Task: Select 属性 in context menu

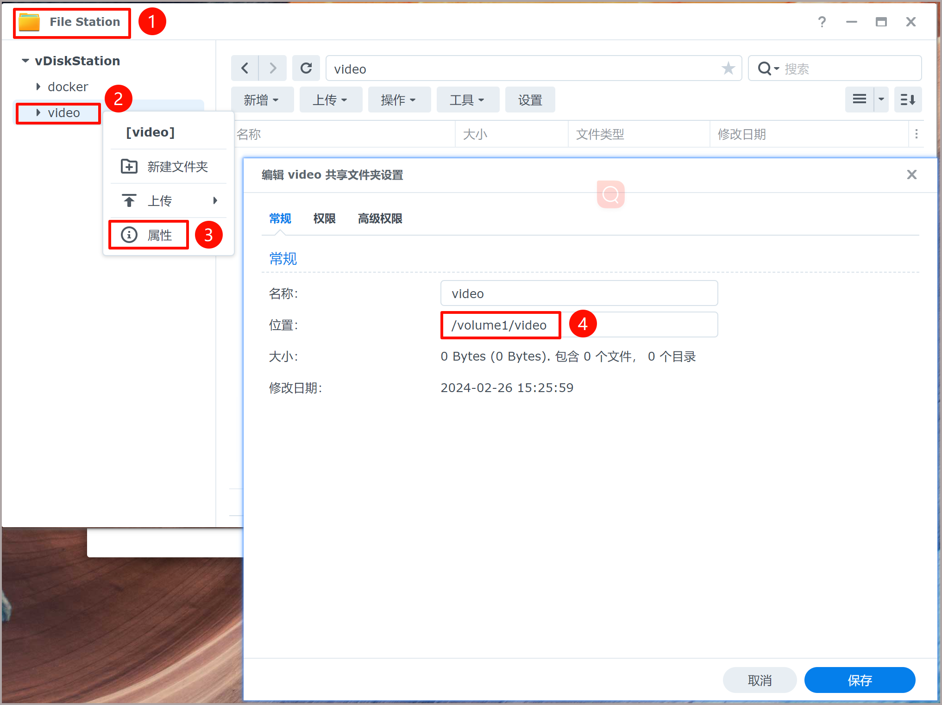Action: [x=159, y=235]
